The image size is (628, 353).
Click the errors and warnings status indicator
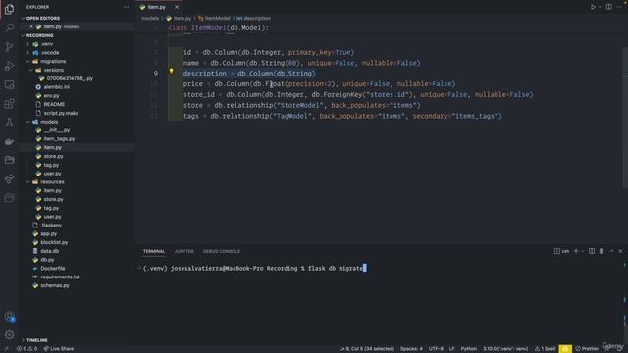tap(26, 349)
